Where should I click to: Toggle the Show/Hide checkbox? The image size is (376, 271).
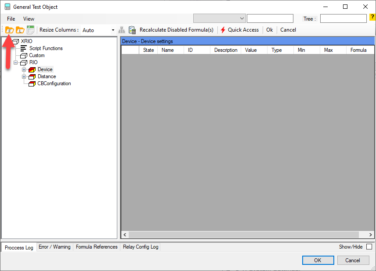[369, 247]
